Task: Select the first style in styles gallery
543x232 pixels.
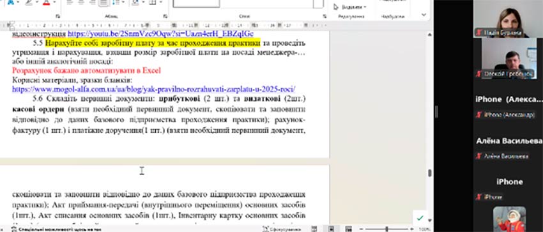Action: click(x=196, y=3)
